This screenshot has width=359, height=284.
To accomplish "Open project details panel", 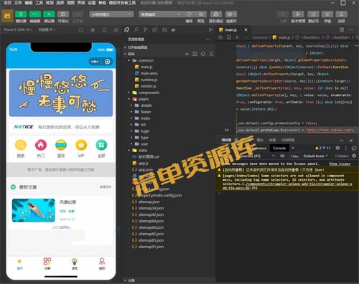I will click(327, 14).
